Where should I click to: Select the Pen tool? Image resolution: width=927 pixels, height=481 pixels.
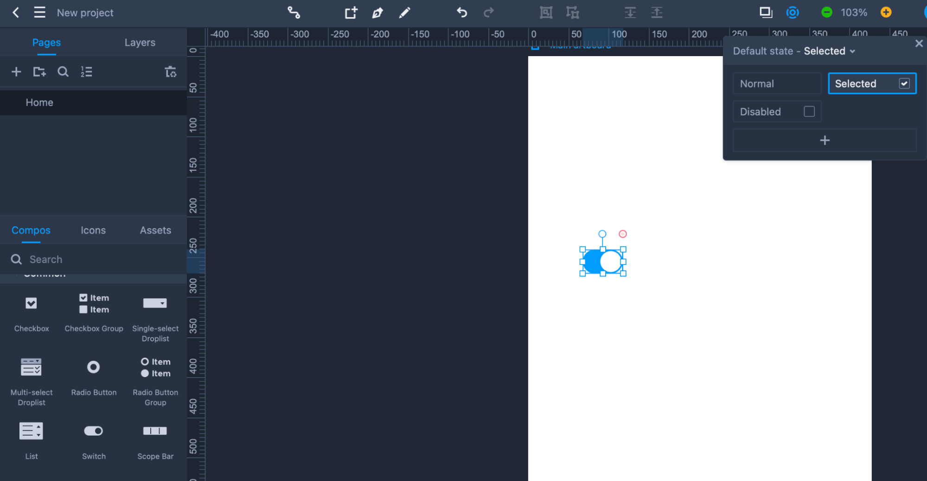(377, 13)
